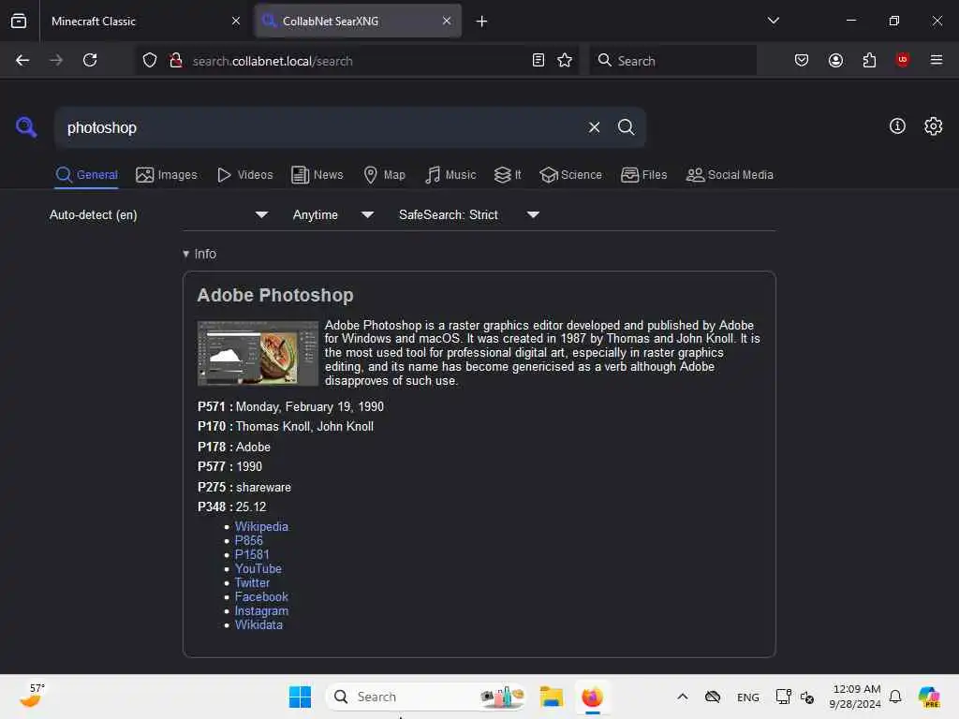Open uBlock Origin extension icon
This screenshot has height=719, width=959.
point(903,60)
